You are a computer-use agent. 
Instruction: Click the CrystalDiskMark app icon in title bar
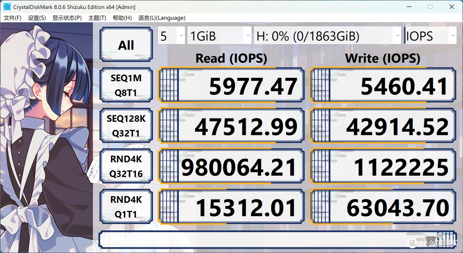[x=7, y=7]
